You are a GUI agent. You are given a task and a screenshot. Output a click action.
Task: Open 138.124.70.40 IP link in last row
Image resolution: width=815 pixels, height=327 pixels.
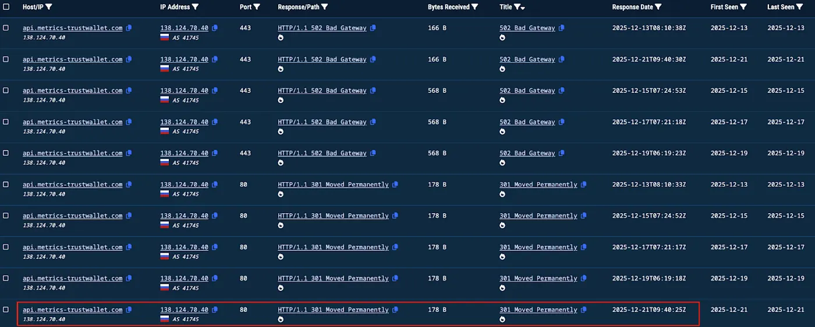tap(184, 310)
